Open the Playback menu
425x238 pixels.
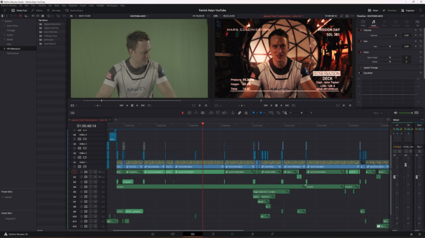click(x=73, y=5)
